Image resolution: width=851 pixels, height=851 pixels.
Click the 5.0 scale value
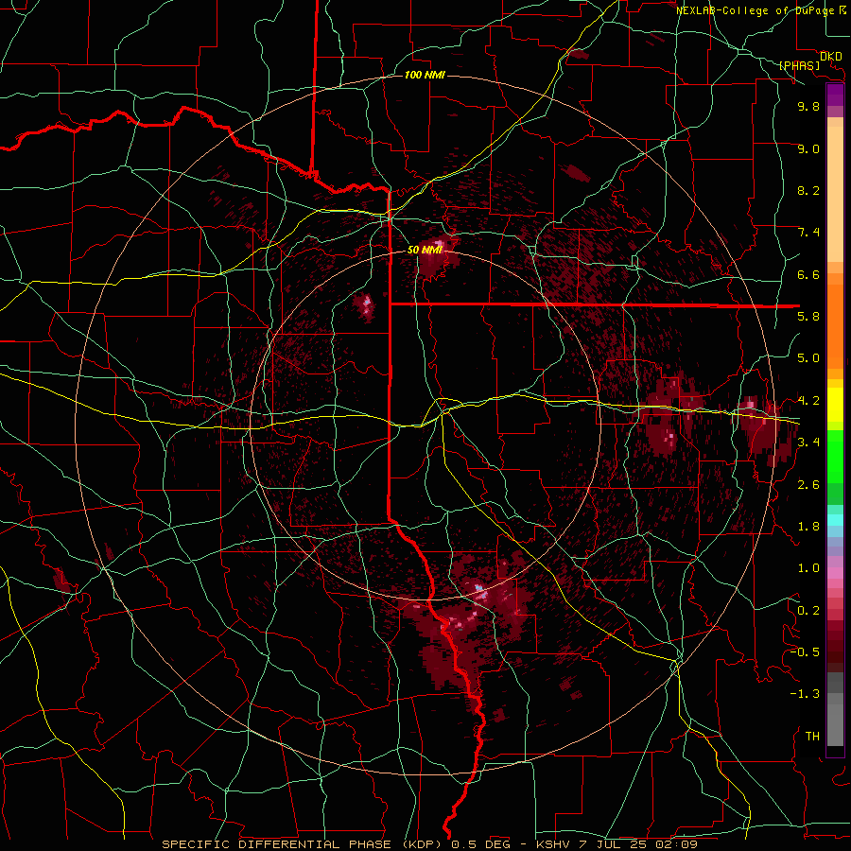[808, 358]
